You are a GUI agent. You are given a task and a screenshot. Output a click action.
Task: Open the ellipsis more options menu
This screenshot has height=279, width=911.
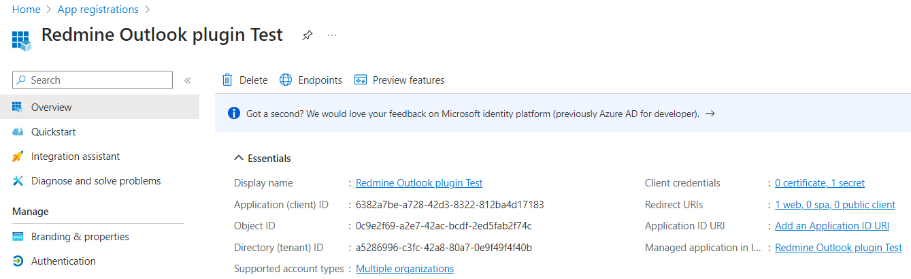tap(332, 35)
